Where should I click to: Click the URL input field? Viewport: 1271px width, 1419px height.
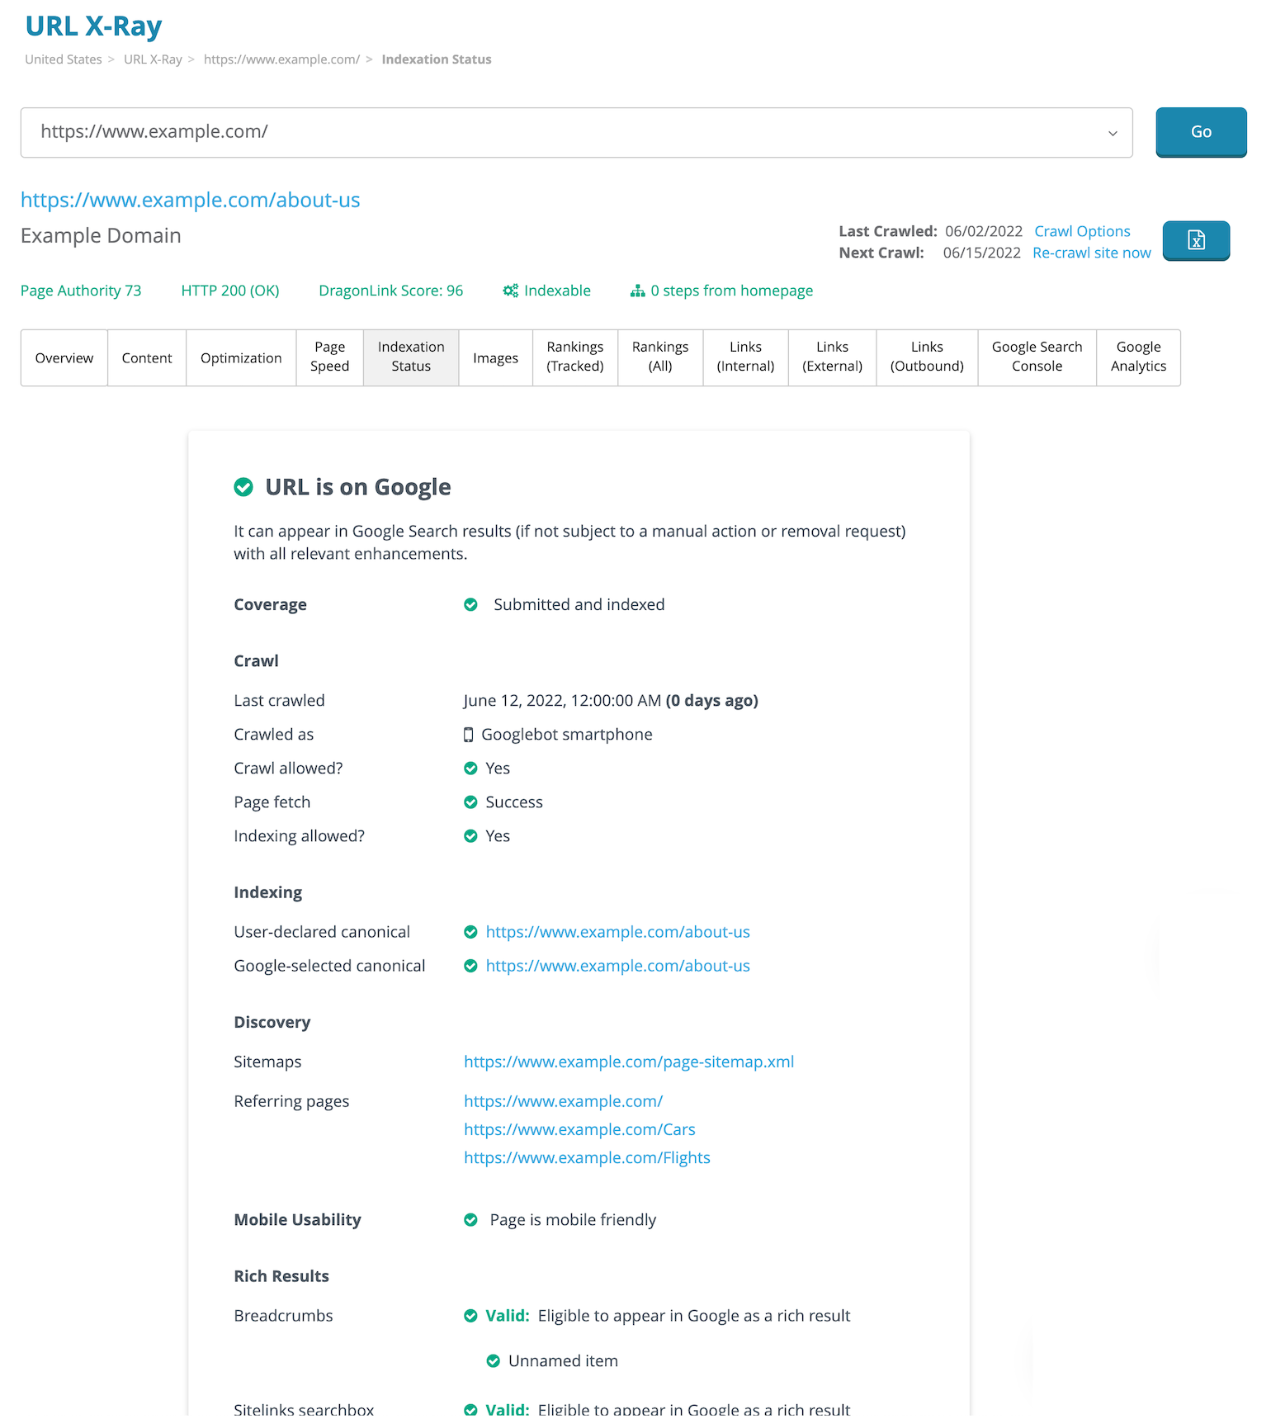(561, 132)
